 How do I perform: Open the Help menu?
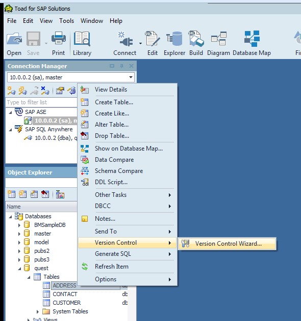click(116, 21)
